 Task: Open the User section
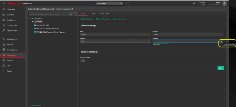coord(9,66)
